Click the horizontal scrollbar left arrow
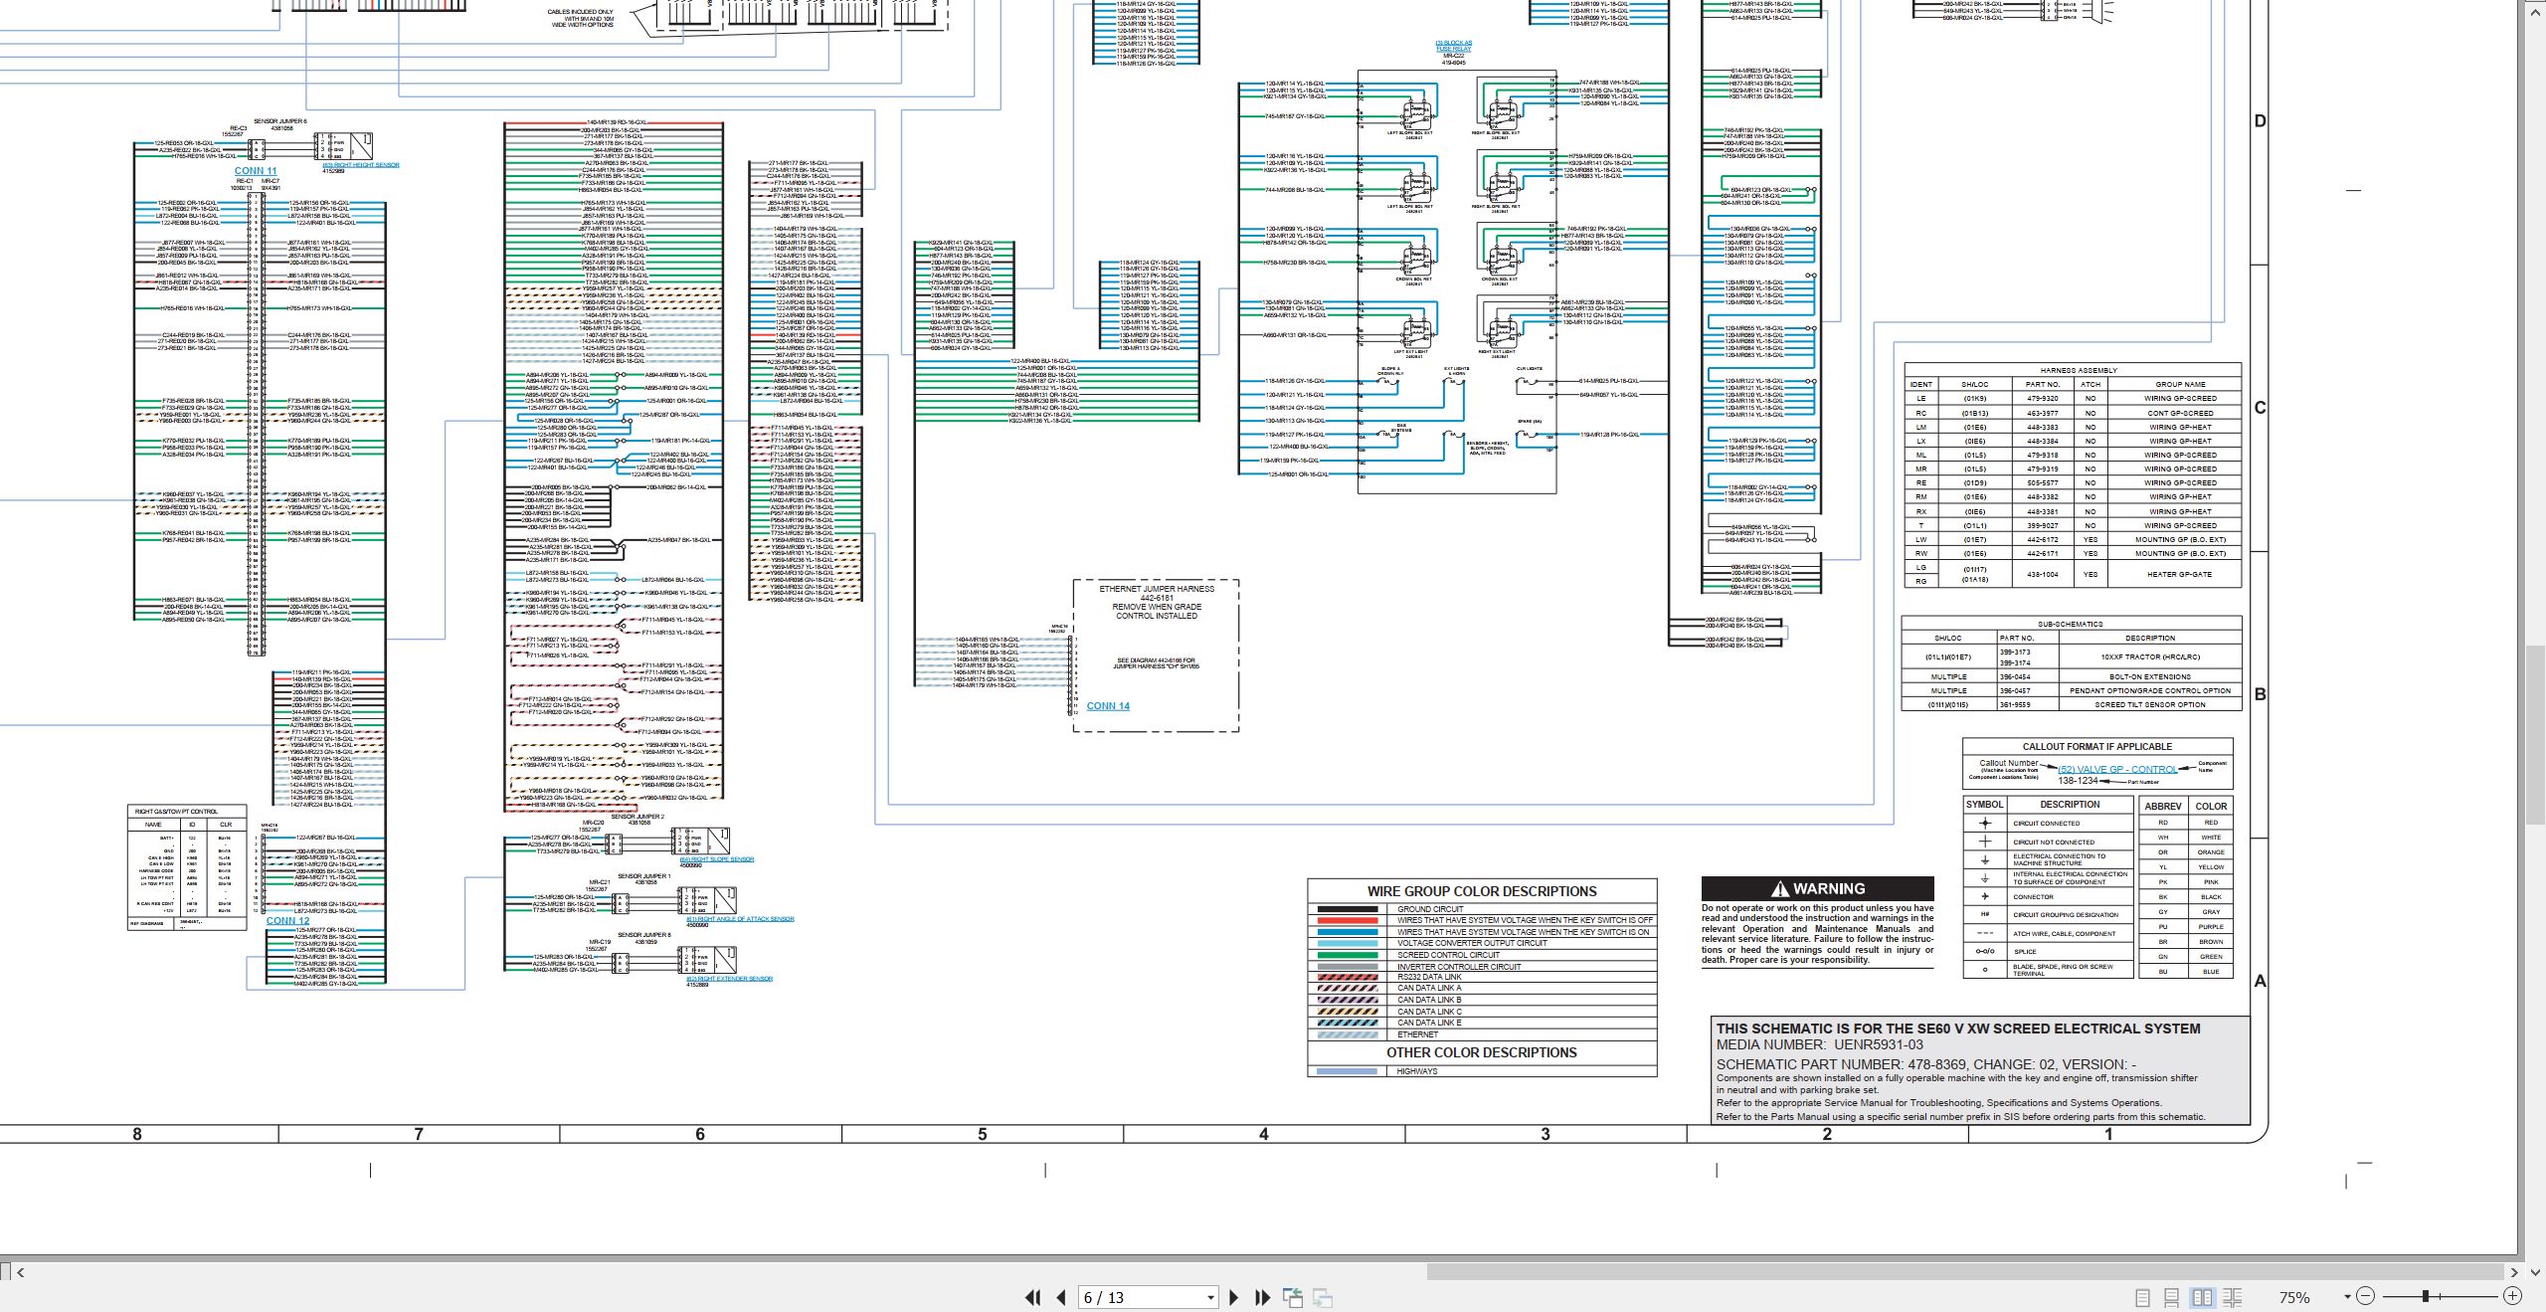Screen dimensions: 2546x1312 (x=21, y=1271)
